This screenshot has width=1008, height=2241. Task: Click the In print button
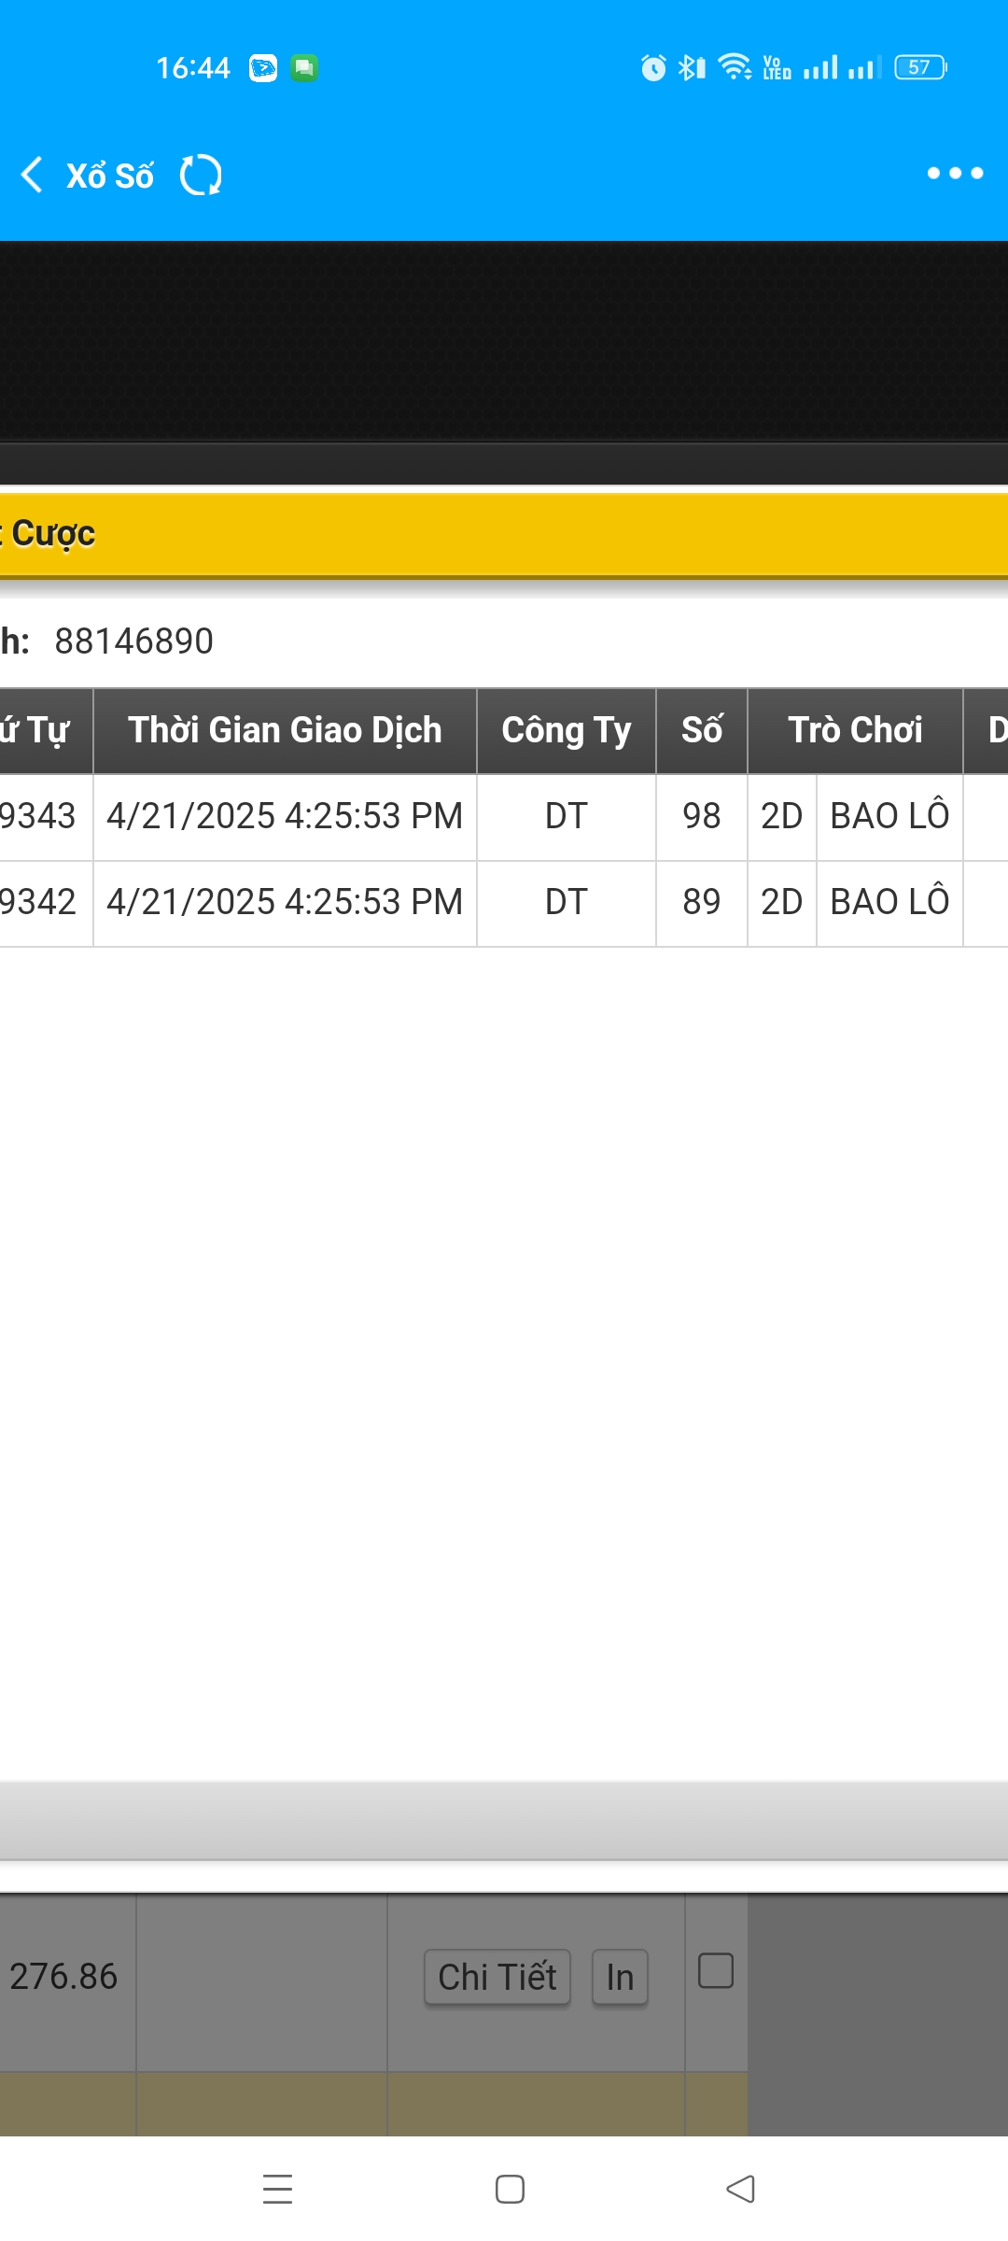620,1977
